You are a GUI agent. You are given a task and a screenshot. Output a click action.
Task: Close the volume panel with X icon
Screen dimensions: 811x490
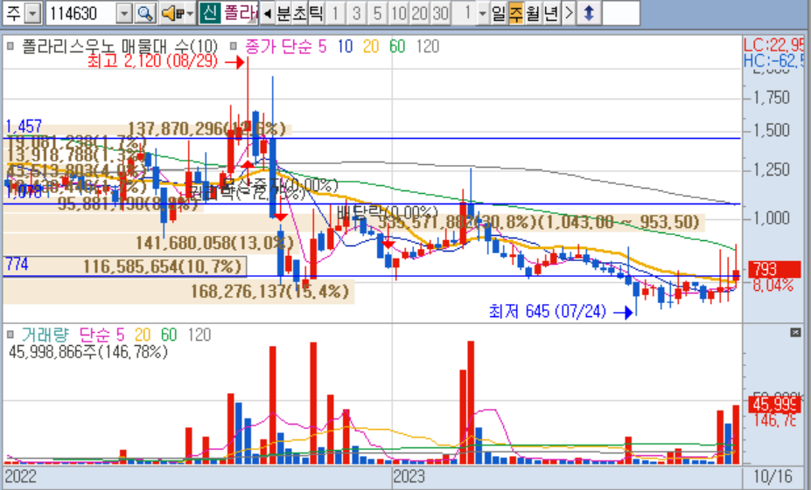(796, 333)
